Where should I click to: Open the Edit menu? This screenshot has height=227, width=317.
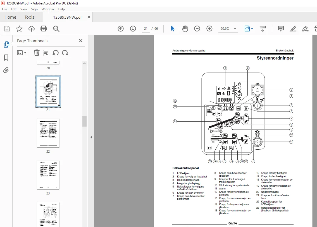coord(14,9)
